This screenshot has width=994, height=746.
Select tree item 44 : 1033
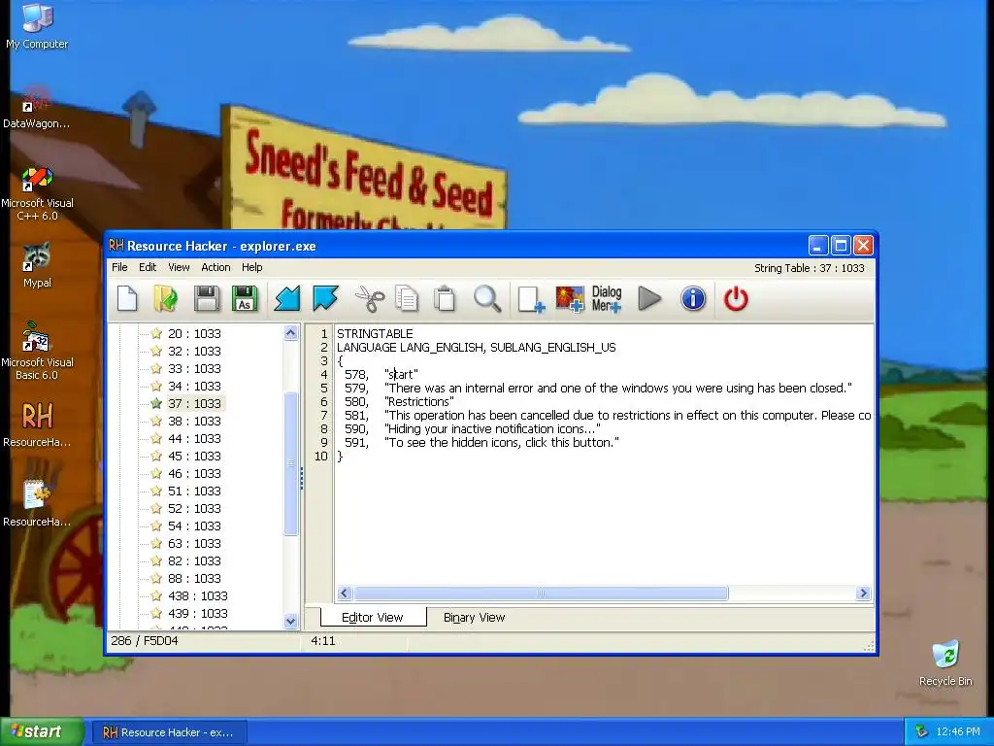pos(194,438)
